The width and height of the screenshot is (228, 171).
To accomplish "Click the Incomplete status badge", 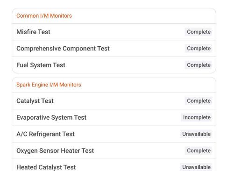I will pyautogui.click(x=196, y=117).
